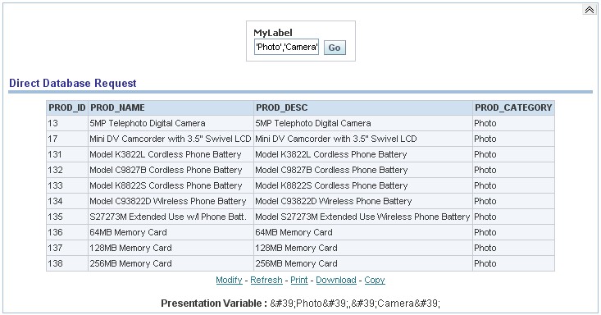Screen dimensions: 601x315
Task: Open the Modify link
Action: tap(229, 280)
